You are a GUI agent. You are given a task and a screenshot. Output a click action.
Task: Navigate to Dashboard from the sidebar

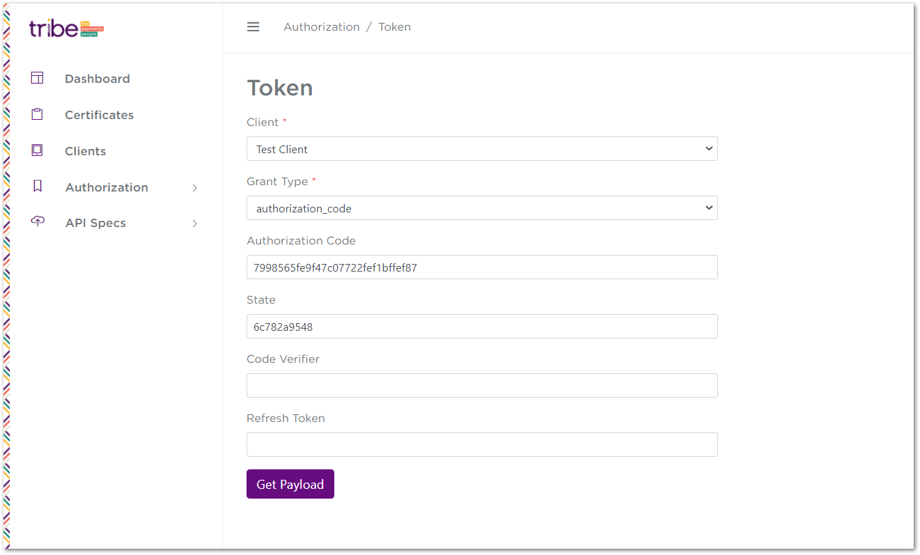97,79
